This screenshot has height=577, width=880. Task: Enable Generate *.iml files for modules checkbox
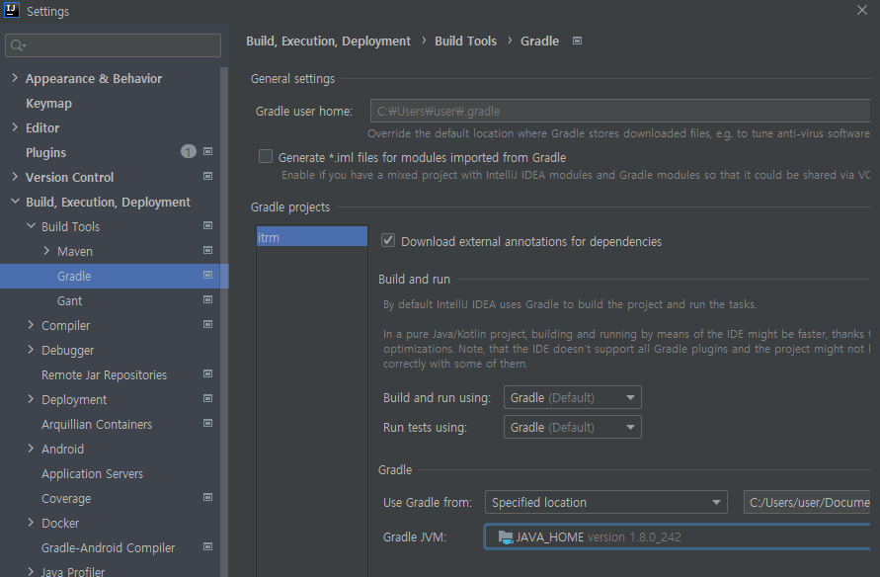(266, 156)
